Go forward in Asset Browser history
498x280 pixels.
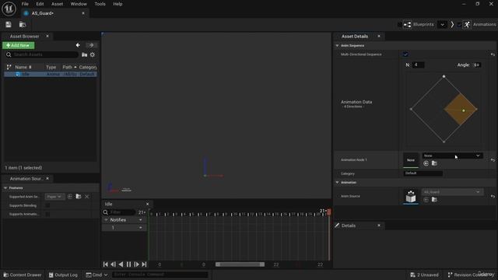pos(92,45)
